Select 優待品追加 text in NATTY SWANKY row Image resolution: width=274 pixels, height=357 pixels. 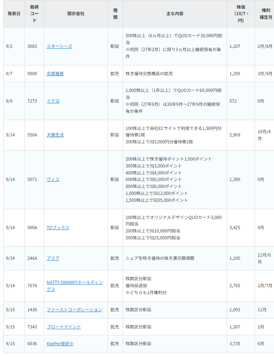[x=136, y=286]
